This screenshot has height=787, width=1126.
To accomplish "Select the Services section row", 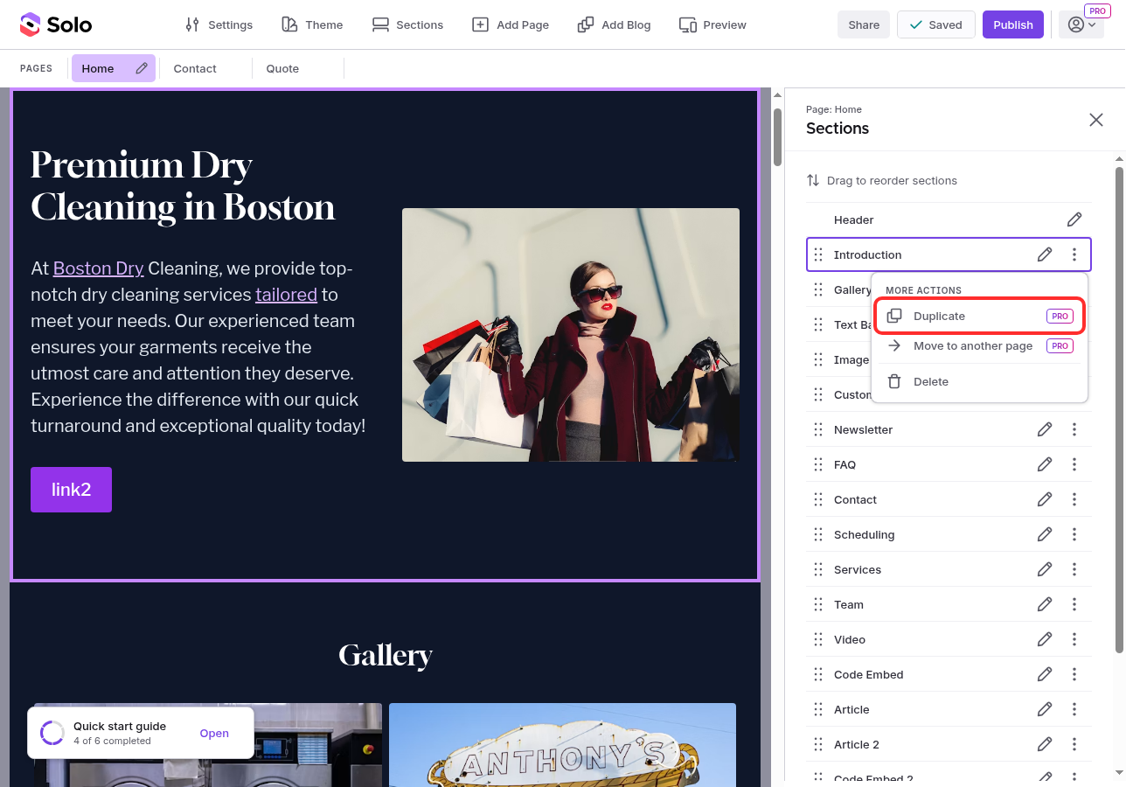I will 949,569.
